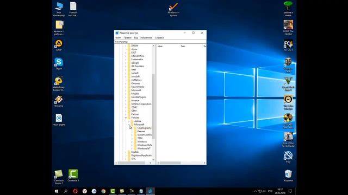Open the This PC desktop icon
This screenshot has height=195, width=348.
[59, 9]
